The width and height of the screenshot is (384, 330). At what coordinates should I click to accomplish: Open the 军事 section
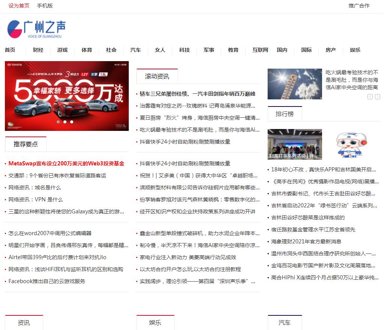click(x=209, y=50)
